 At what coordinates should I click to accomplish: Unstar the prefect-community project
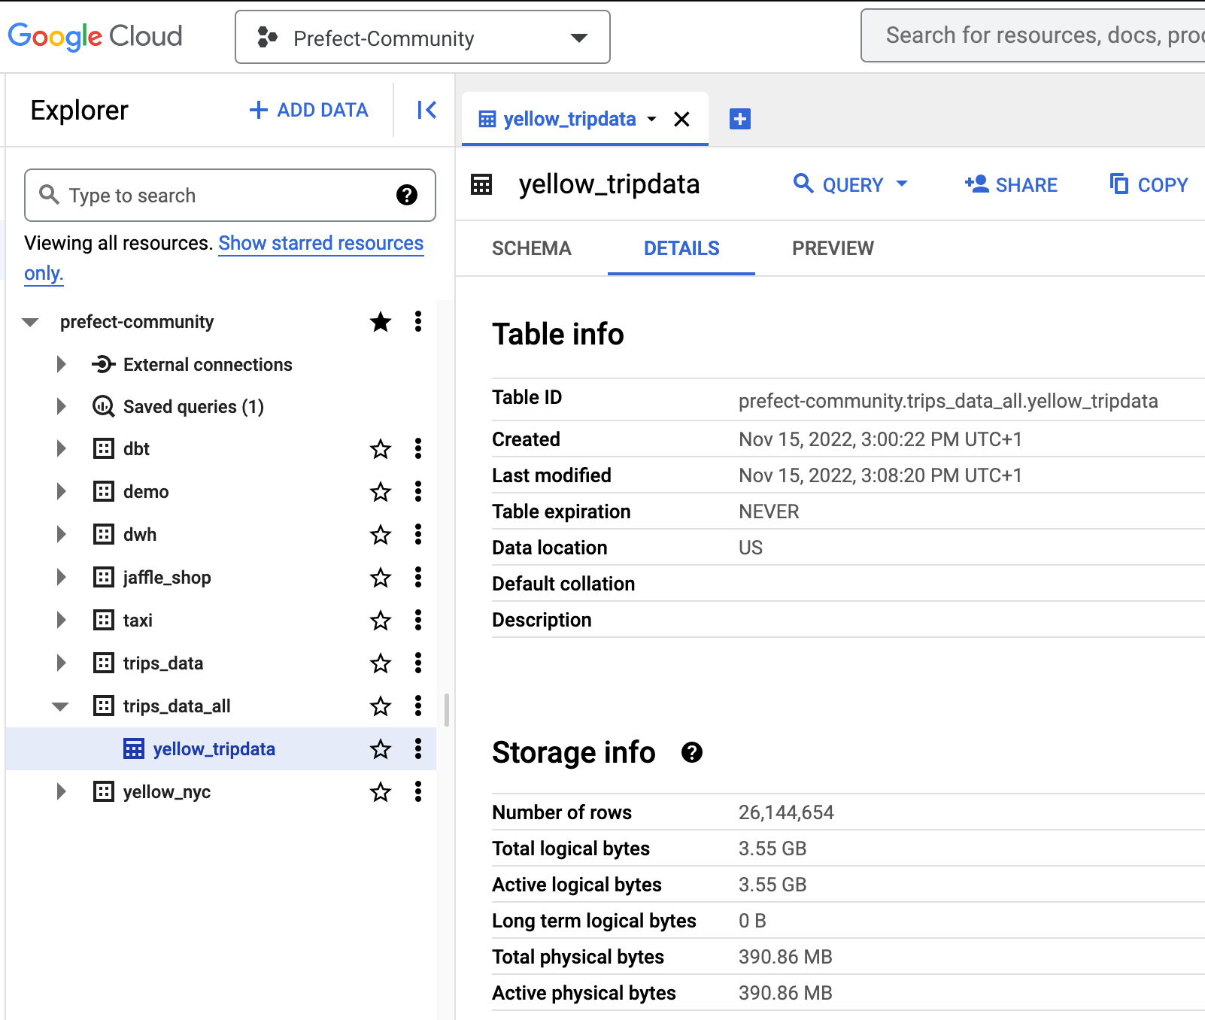(381, 322)
